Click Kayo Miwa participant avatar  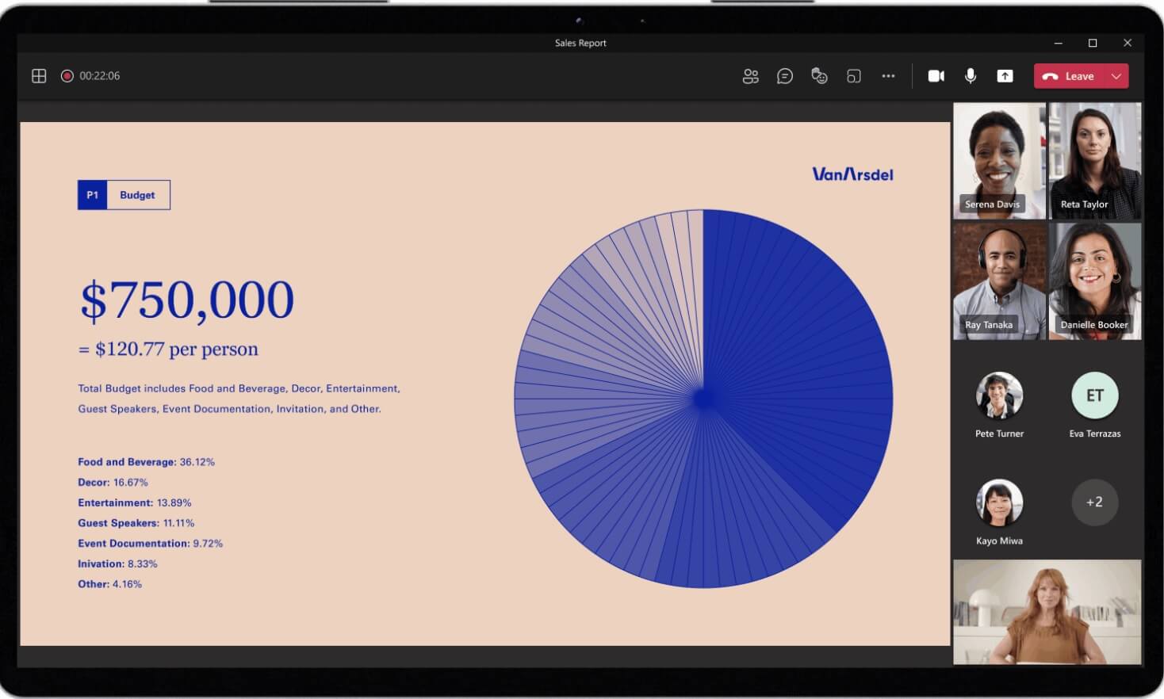pyautogui.click(x=999, y=502)
